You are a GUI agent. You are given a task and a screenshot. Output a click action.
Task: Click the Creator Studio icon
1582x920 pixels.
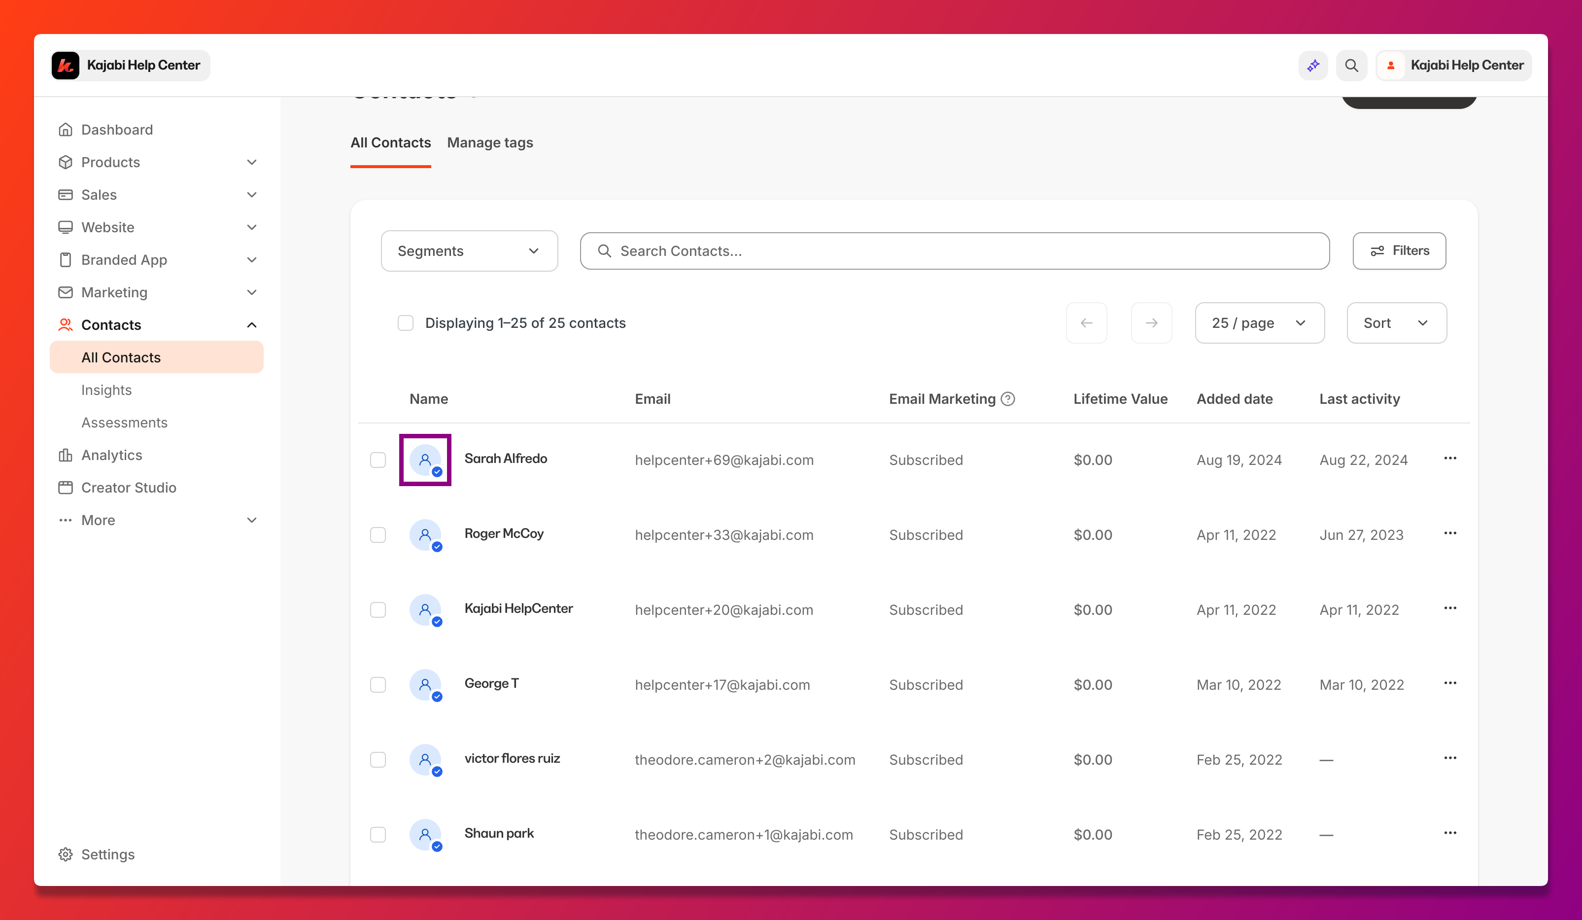point(65,488)
